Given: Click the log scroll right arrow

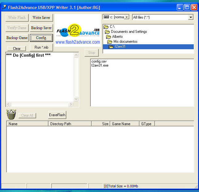Looking at the screenshot, I should (x=71, y=104).
